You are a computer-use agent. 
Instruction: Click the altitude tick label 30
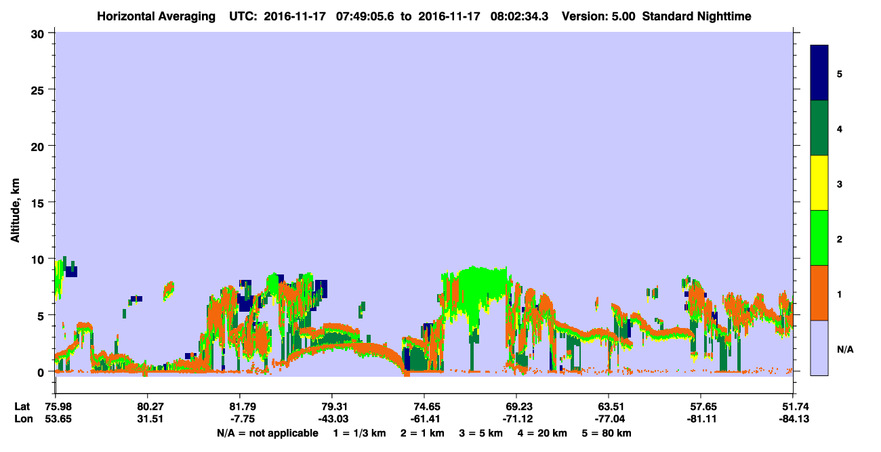click(x=39, y=33)
